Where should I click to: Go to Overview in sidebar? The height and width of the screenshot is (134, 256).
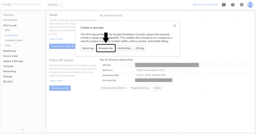click(8, 15)
